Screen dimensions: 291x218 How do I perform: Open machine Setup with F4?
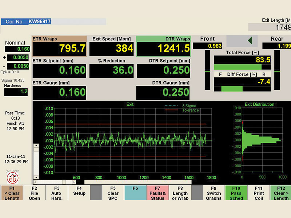(x=79, y=193)
